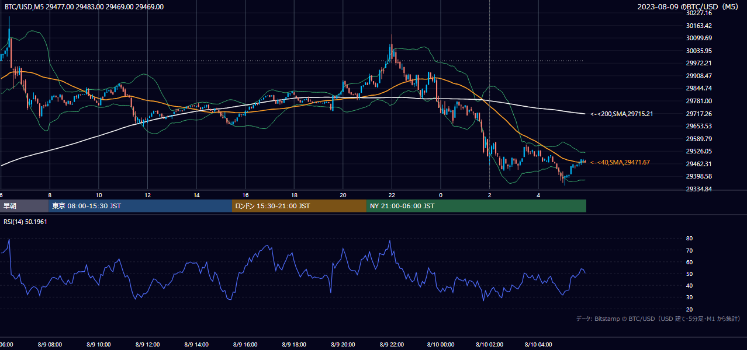Click price axis value 29462.31

click(699, 164)
